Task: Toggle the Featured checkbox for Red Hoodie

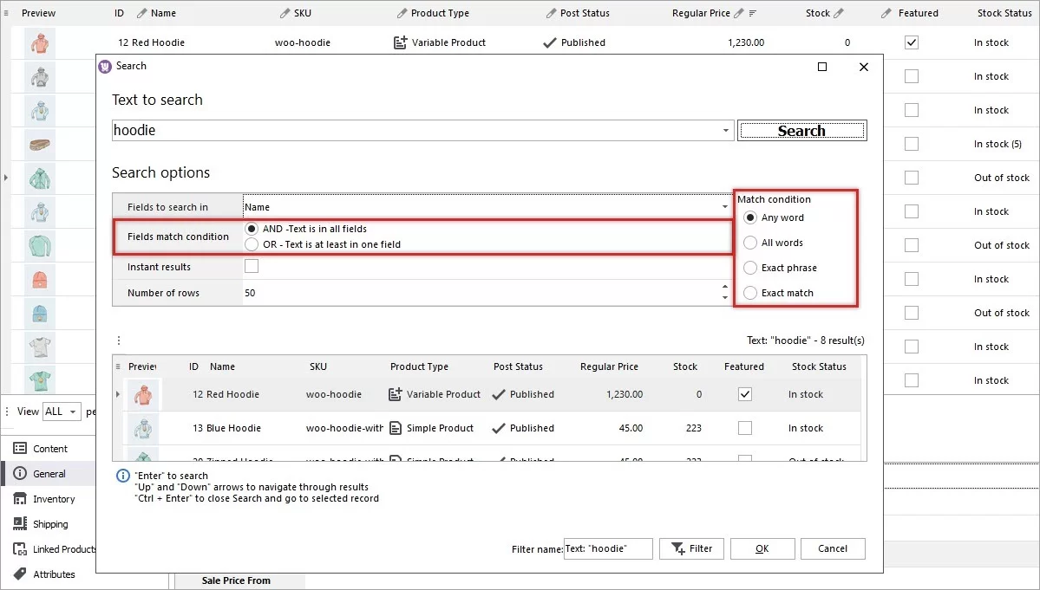Action: click(744, 394)
